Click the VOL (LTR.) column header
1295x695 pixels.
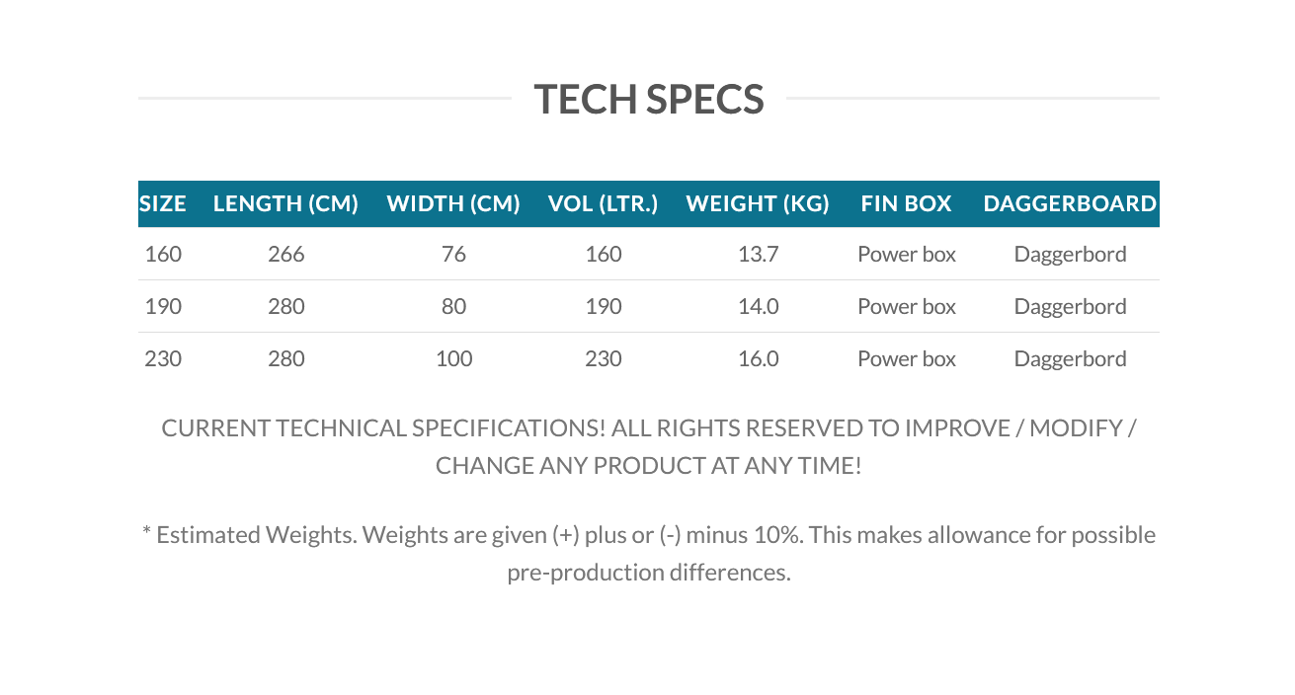603,203
